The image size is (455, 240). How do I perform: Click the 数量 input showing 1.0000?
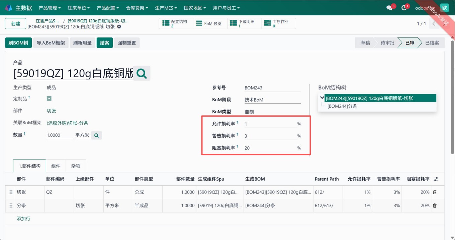click(x=60, y=135)
